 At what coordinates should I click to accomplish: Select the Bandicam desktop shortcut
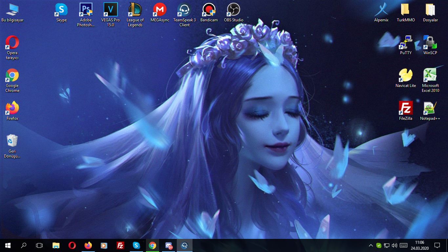209,12
